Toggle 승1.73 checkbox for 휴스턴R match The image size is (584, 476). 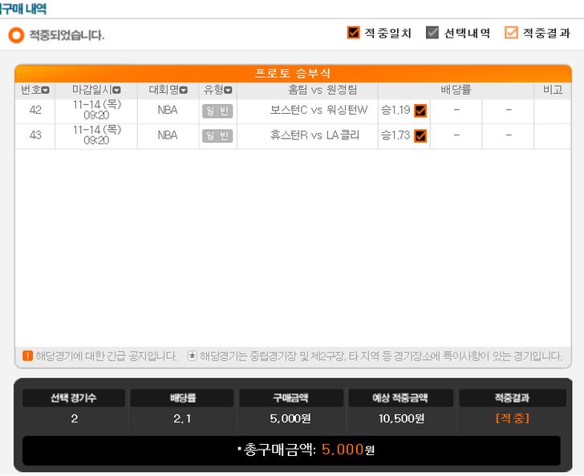(420, 136)
